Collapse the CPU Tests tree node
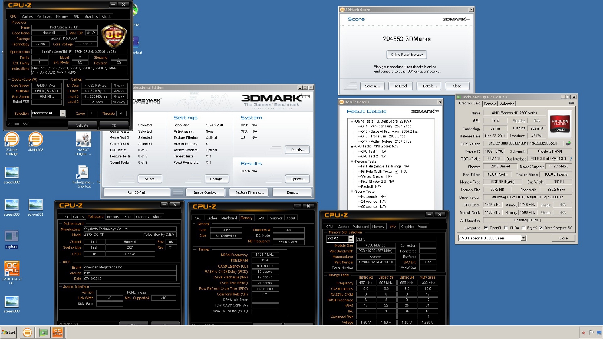 coord(352,146)
